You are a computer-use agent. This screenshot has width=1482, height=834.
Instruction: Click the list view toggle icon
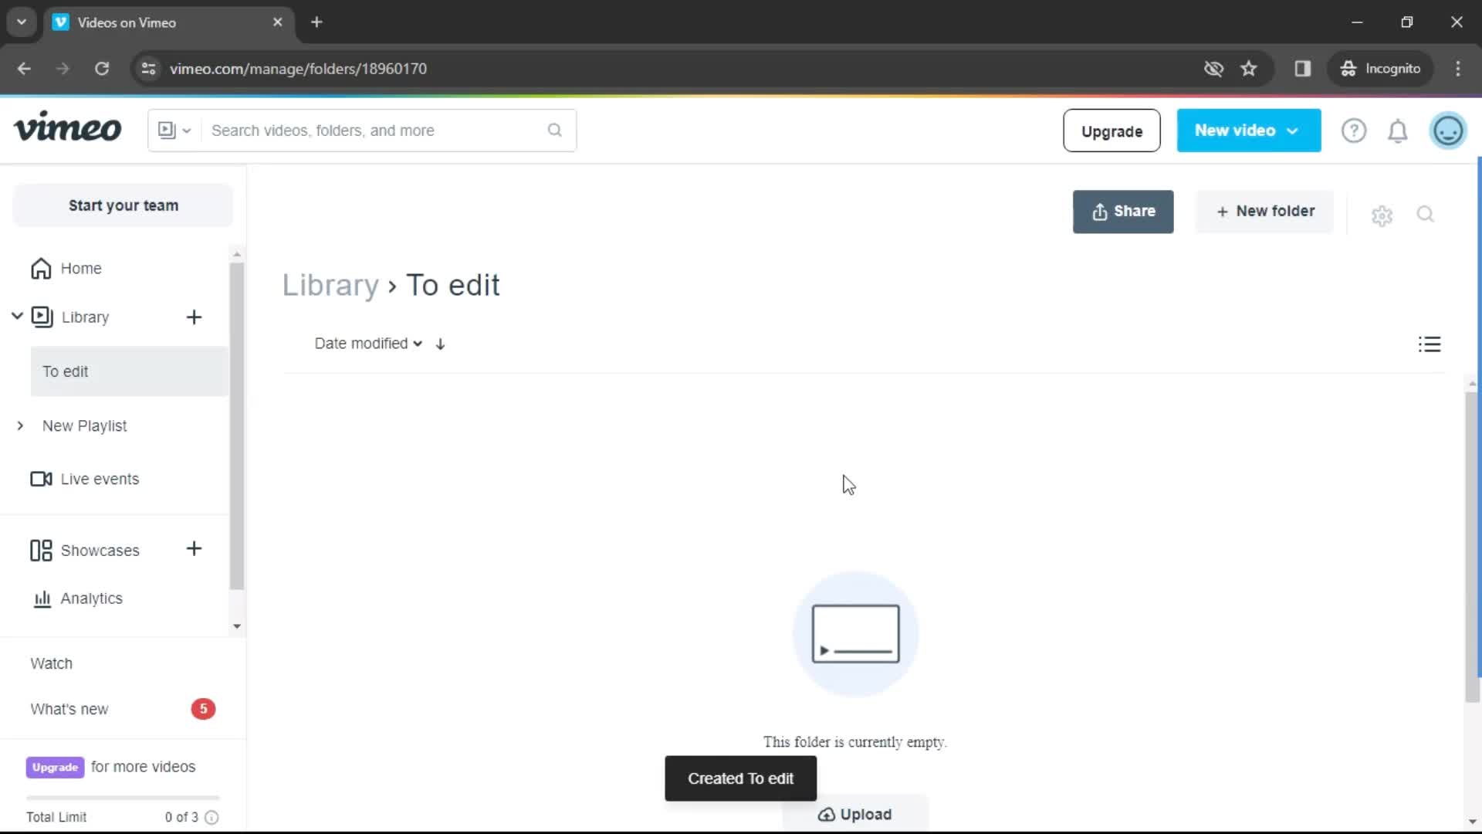pos(1429,343)
